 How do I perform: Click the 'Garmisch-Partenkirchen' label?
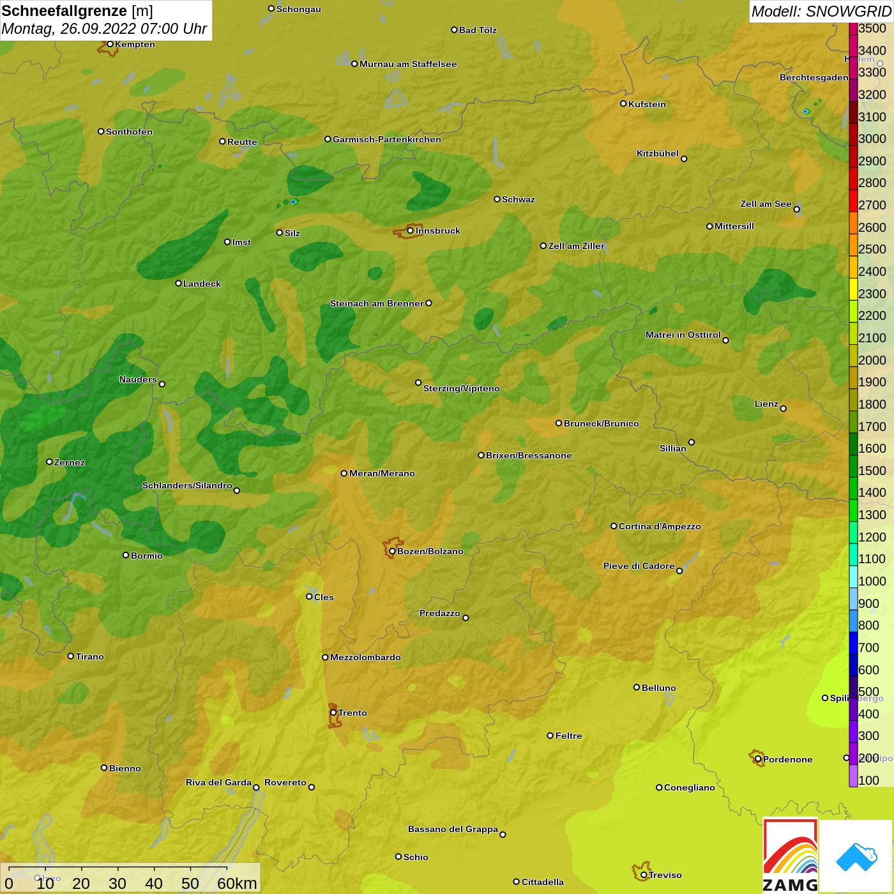(x=387, y=139)
